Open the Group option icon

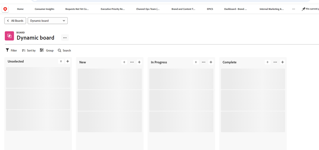42,50
